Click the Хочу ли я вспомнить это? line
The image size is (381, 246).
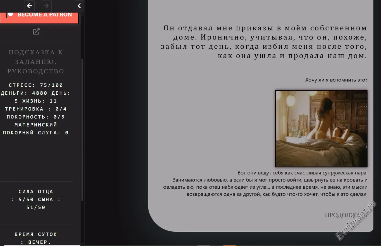point(336,80)
